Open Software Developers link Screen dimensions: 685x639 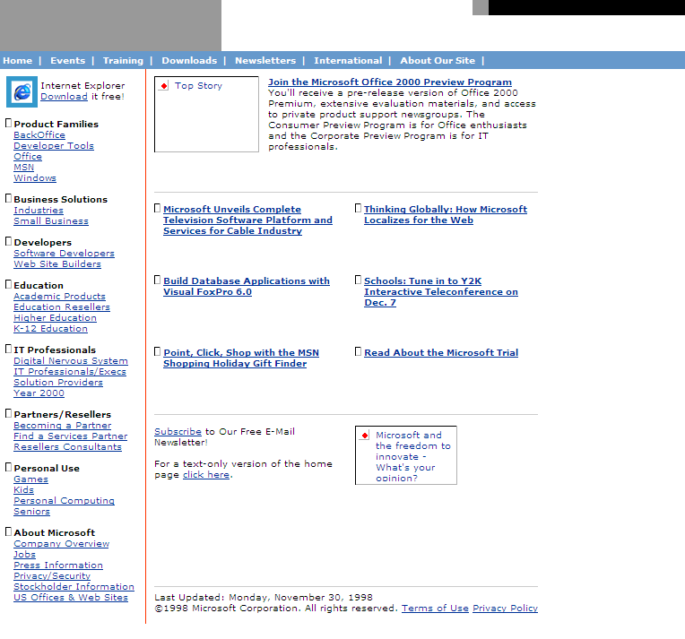click(x=65, y=254)
